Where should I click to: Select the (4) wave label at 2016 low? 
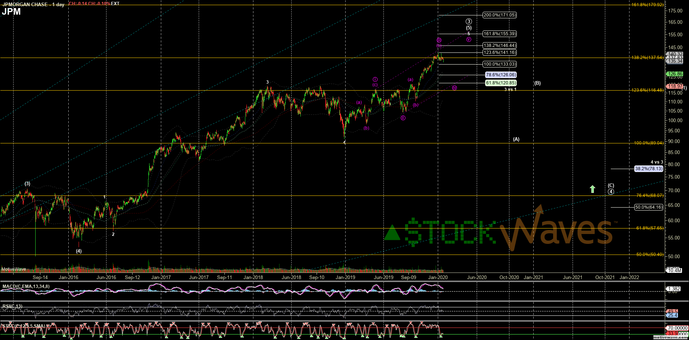(79, 251)
